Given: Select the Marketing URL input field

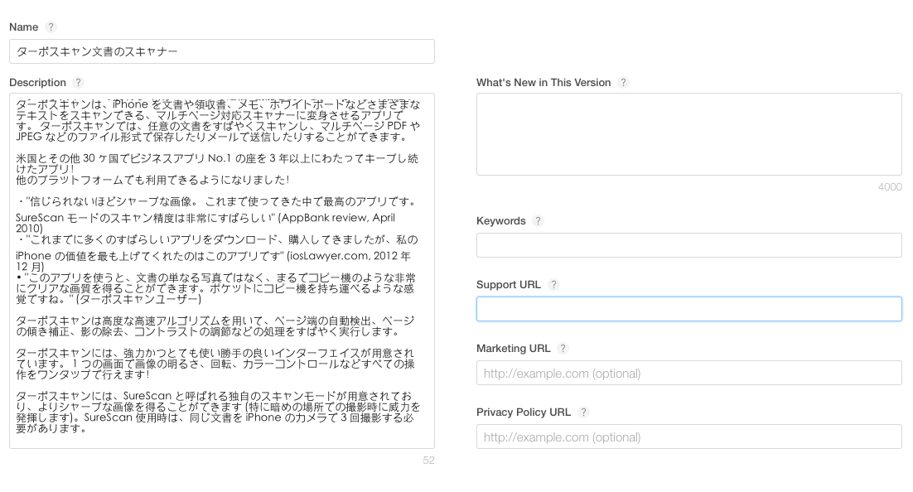Looking at the screenshot, I should [x=688, y=373].
